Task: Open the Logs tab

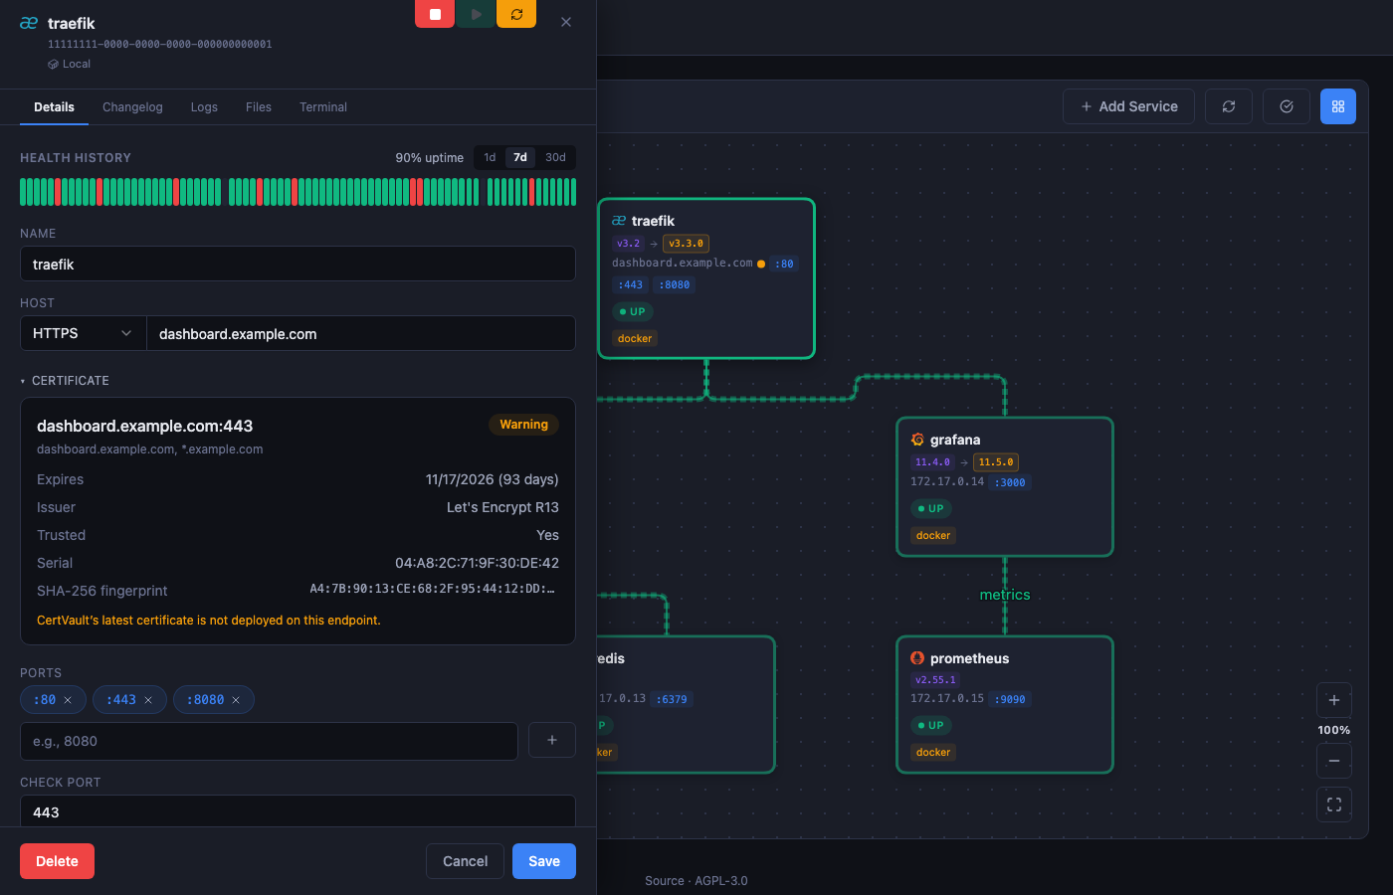Action: [x=204, y=107]
